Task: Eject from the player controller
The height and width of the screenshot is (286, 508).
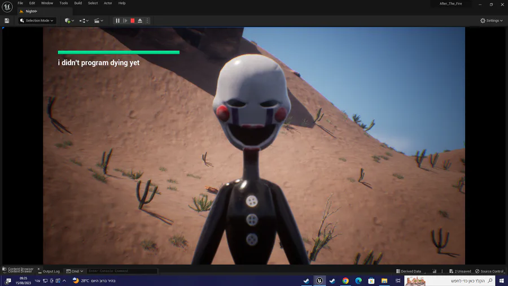Action: pos(140,21)
